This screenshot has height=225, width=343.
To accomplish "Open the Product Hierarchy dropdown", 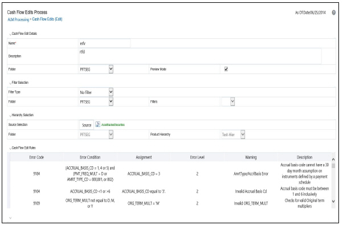I will tap(233, 134).
